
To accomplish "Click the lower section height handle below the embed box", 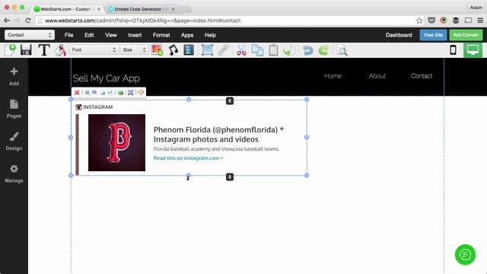I will pos(230,177).
